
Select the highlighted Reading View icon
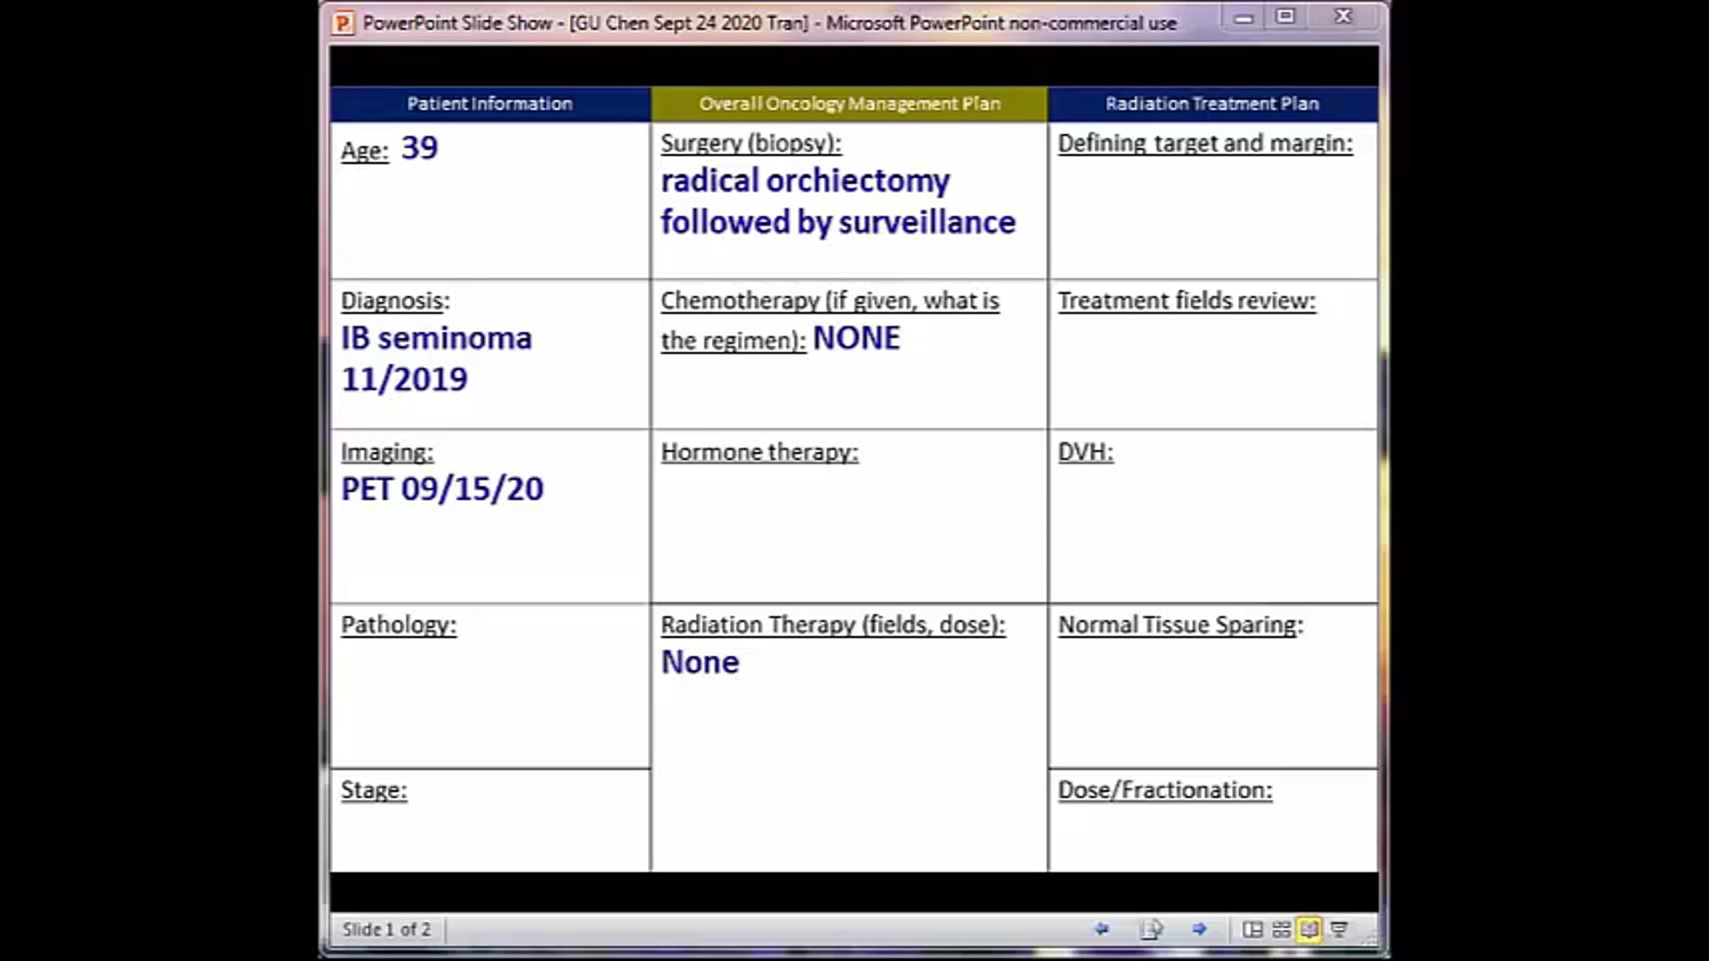pyautogui.click(x=1308, y=929)
